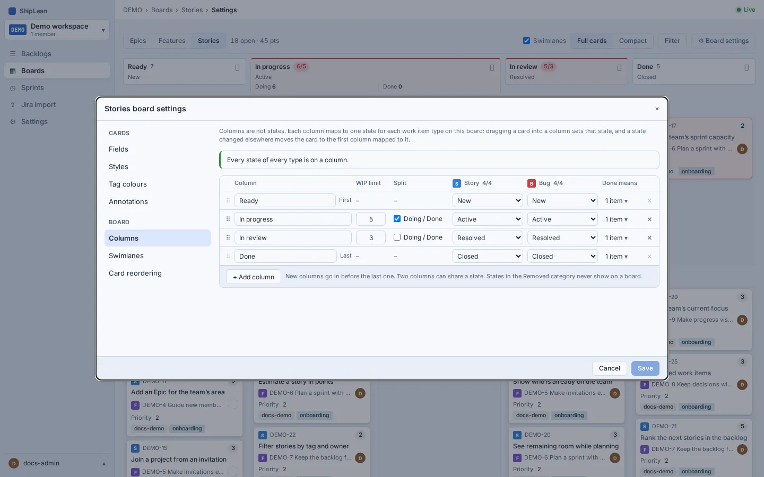
Task: Click the Settings gear icon in sidebar
Action: tap(13, 122)
